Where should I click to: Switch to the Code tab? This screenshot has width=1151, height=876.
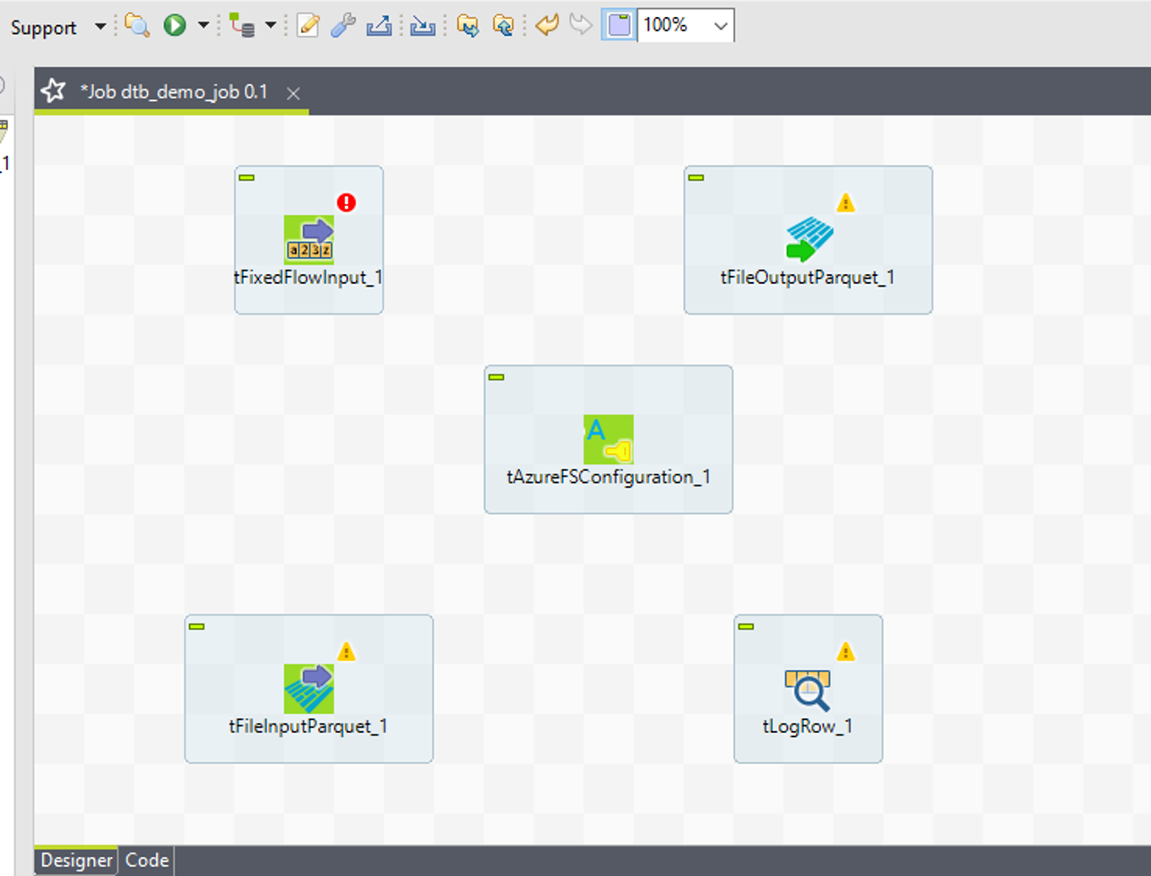[x=147, y=861]
